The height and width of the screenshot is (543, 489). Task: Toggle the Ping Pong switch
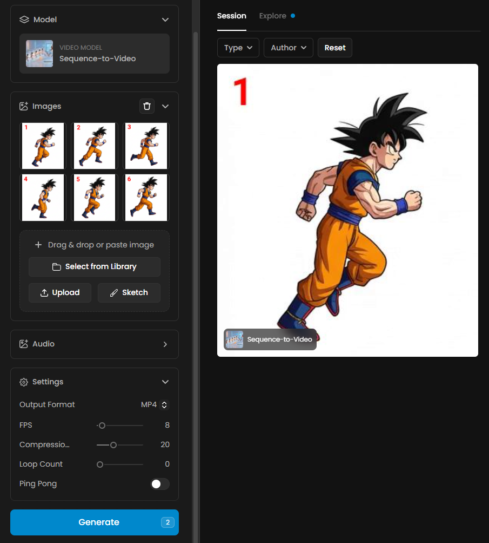pos(160,484)
